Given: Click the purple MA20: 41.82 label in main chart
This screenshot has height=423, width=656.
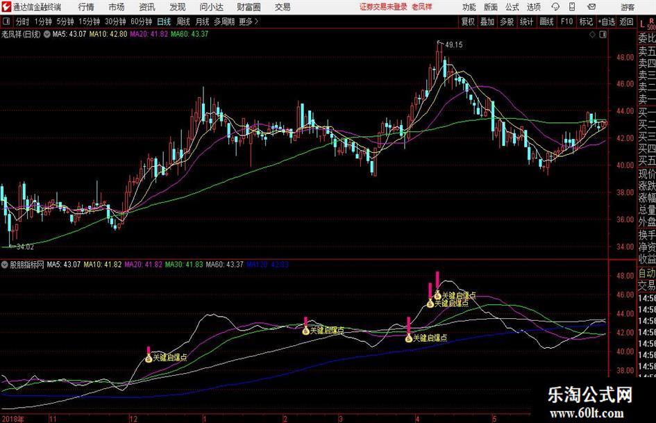Looking at the screenshot, I should point(149,34).
